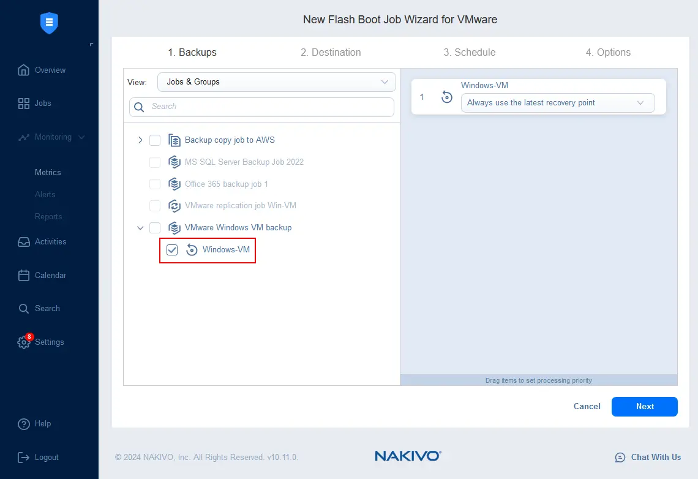Click the Office 365 backup job icon
Image resolution: width=698 pixels, height=479 pixels.
174,184
